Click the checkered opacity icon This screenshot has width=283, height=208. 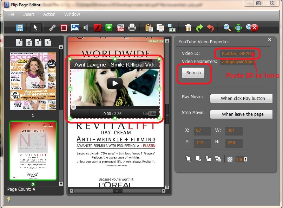point(230,159)
